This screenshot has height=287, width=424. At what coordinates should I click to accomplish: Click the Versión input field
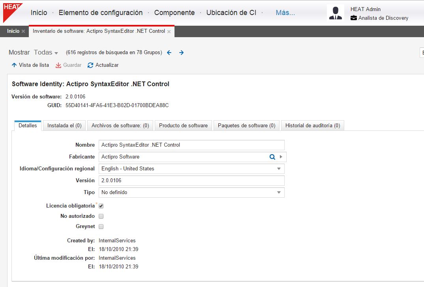tap(191, 181)
